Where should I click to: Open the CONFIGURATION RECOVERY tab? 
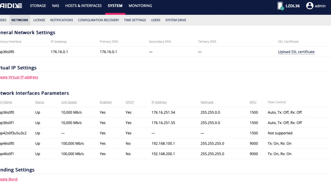(98, 20)
